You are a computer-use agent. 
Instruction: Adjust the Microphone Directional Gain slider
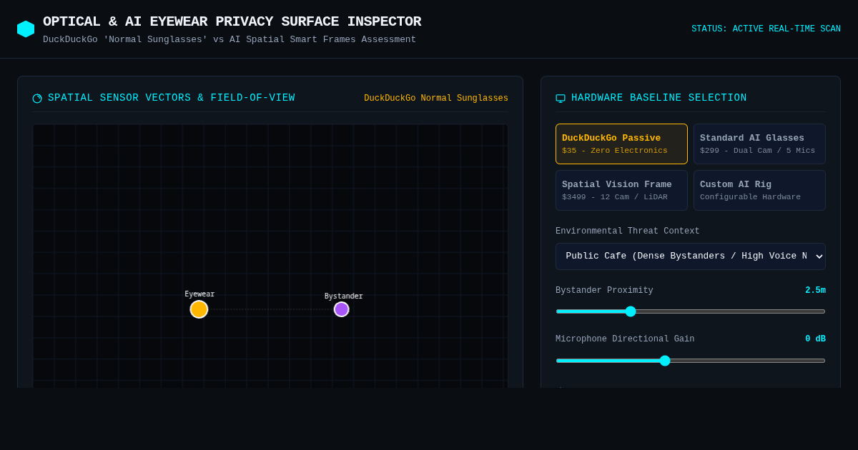tap(691, 361)
